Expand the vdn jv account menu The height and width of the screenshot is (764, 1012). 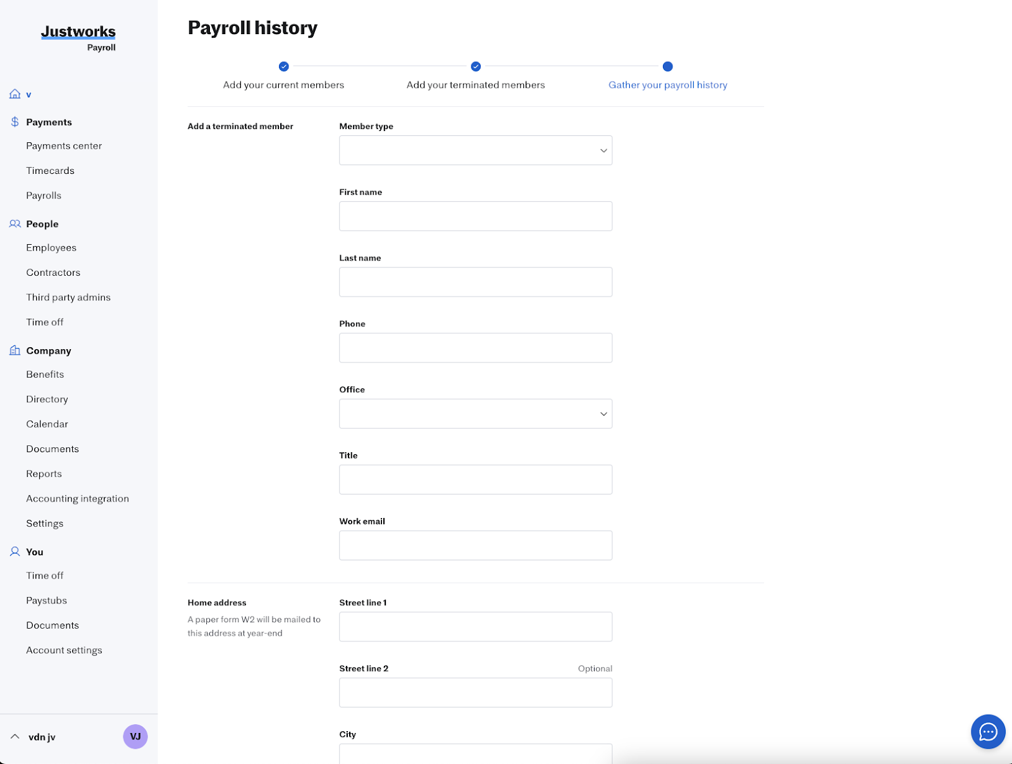click(x=15, y=737)
